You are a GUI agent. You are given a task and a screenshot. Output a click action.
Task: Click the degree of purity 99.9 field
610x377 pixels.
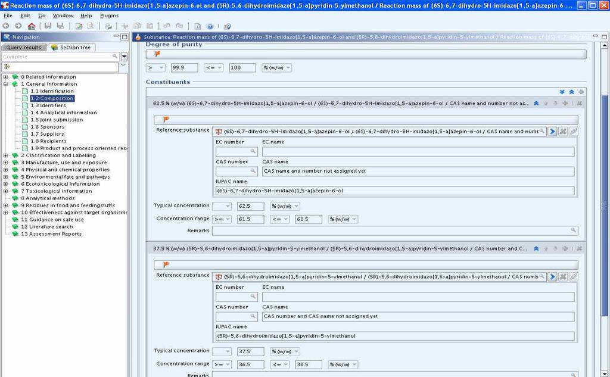(x=185, y=68)
